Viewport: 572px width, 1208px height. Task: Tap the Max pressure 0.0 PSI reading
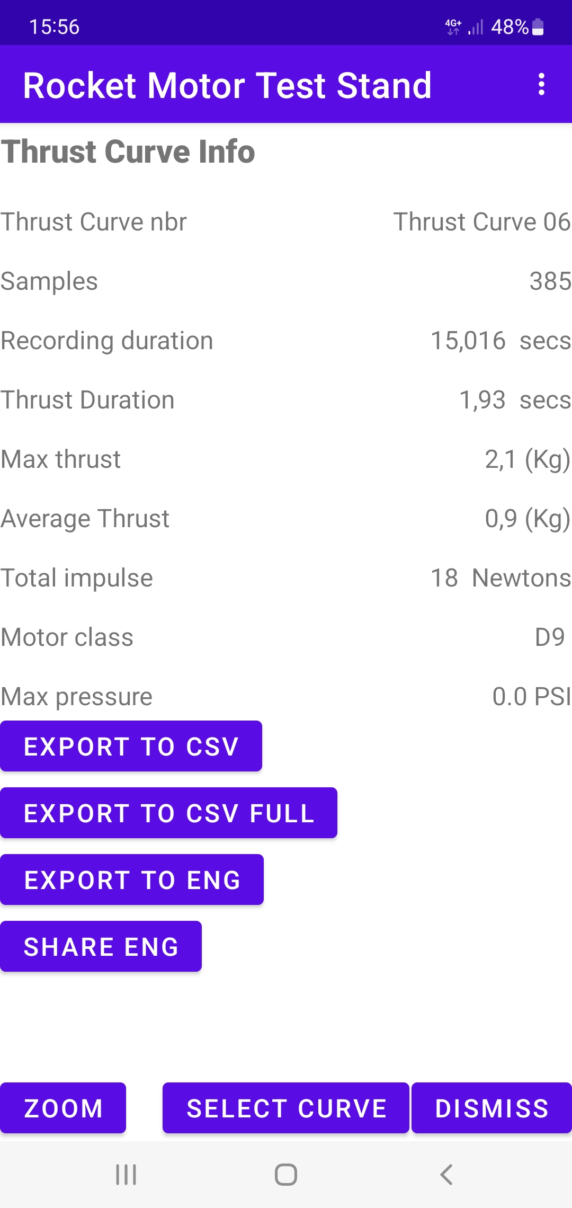point(531,697)
